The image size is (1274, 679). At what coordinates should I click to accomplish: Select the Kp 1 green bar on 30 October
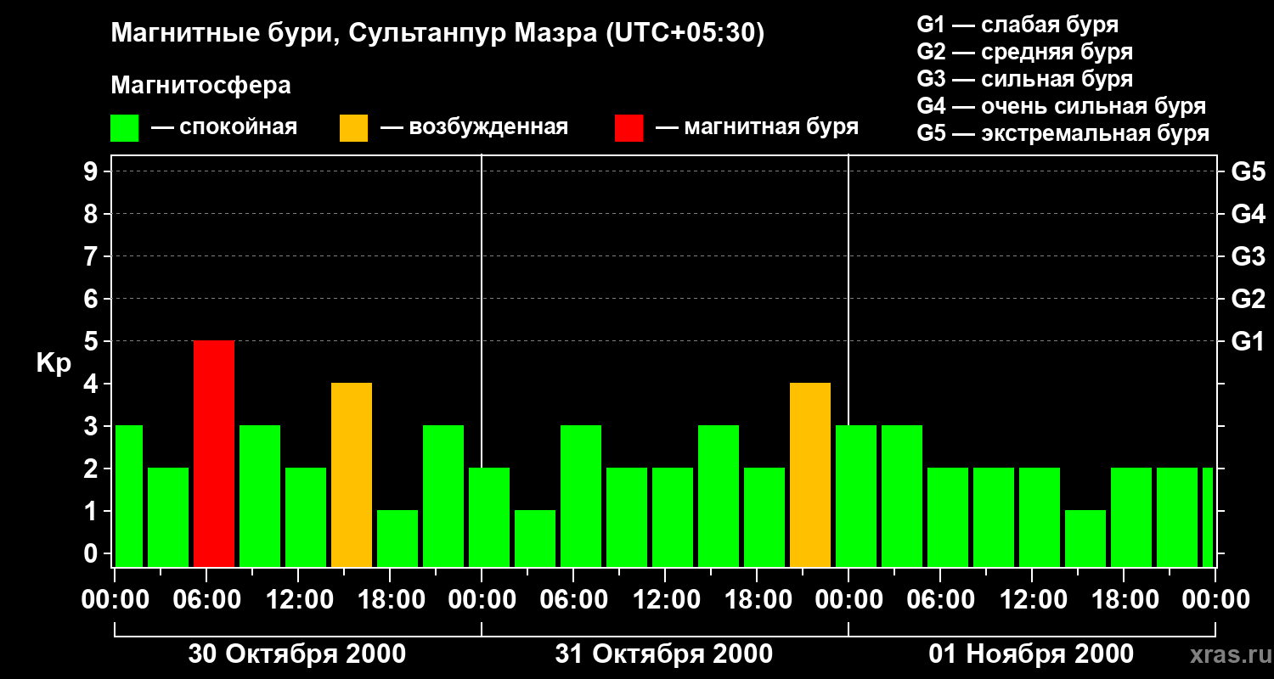tap(397, 539)
